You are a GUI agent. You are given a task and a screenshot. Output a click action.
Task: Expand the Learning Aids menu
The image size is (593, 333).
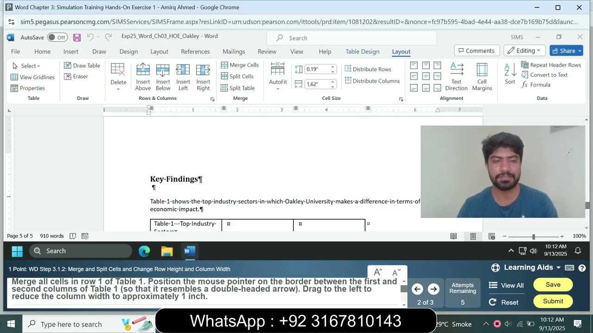(x=526, y=267)
